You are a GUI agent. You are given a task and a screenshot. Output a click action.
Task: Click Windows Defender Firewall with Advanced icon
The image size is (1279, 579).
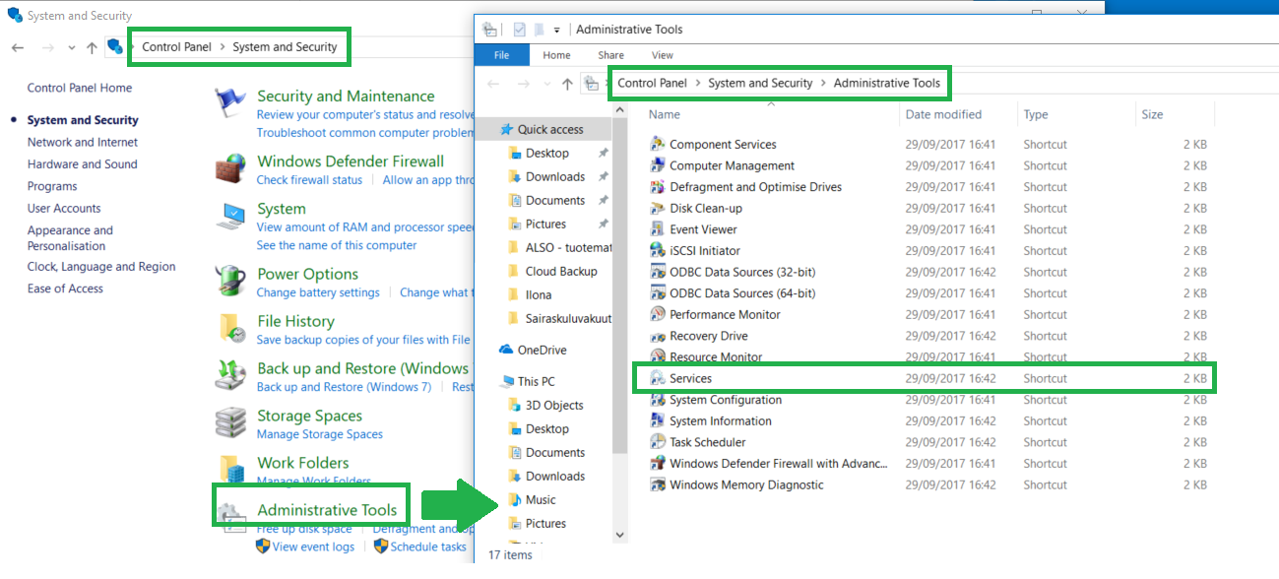click(x=658, y=463)
